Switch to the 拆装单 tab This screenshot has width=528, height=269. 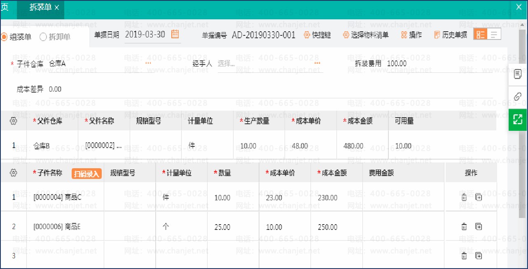(41, 7)
